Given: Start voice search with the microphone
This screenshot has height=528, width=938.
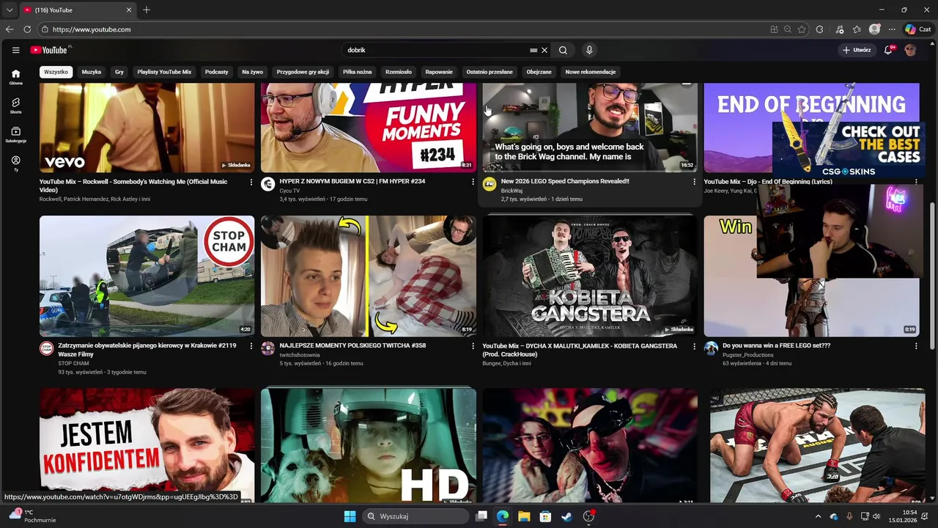Looking at the screenshot, I should [x=589, y=50].
